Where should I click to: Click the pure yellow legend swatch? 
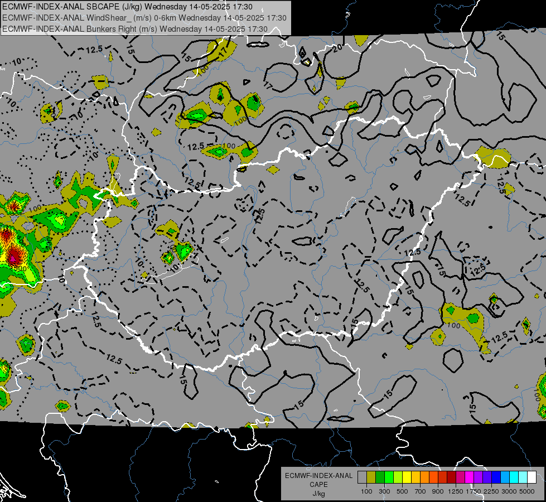pyautogui.click(x=407, y=477)
